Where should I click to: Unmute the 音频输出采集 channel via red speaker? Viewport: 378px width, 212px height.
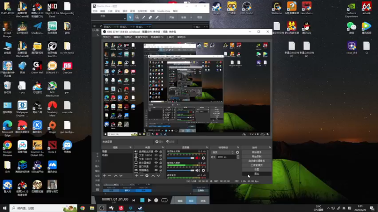(x=198, y=158)
